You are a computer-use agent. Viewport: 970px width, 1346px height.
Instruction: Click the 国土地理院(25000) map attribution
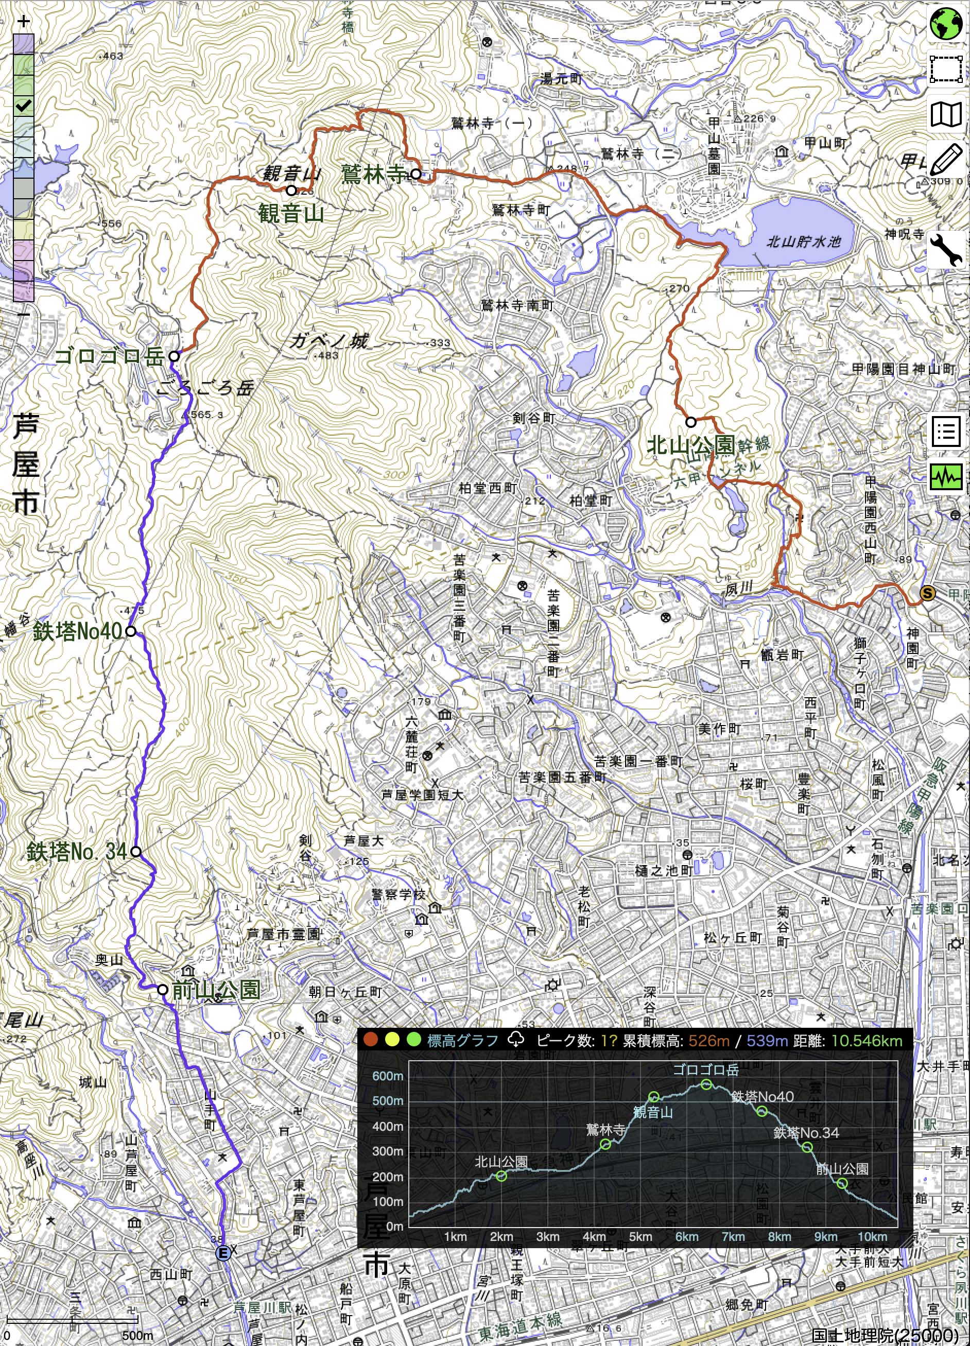[x=885, y=1336]
